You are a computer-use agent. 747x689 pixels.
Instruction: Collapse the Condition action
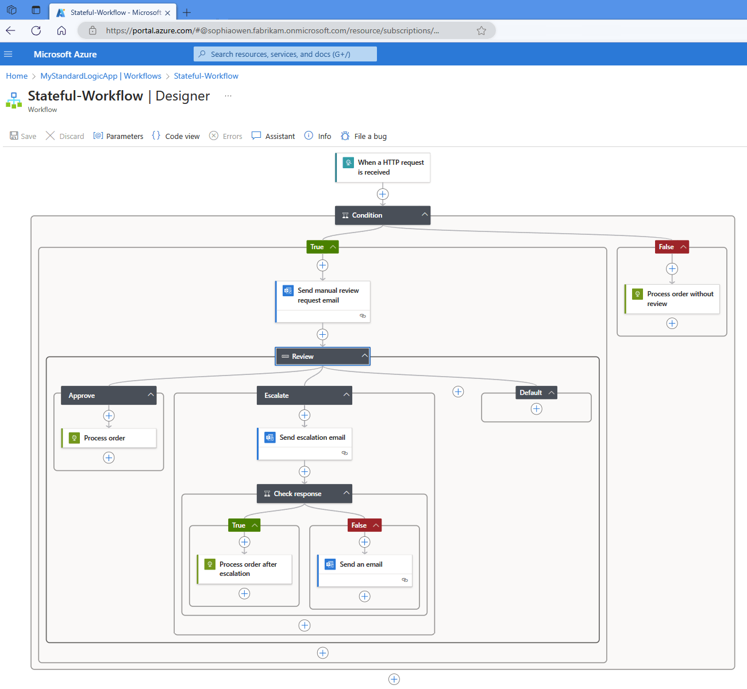[x=425, y=215]
